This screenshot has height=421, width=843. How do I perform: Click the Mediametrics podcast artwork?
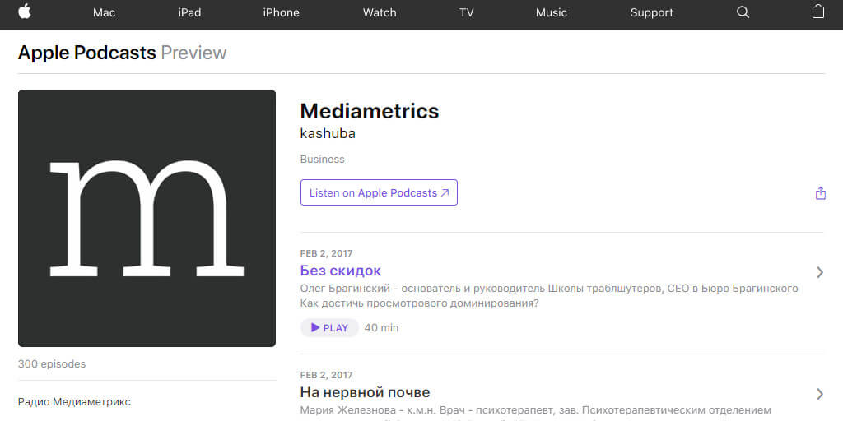click(147, 218)
